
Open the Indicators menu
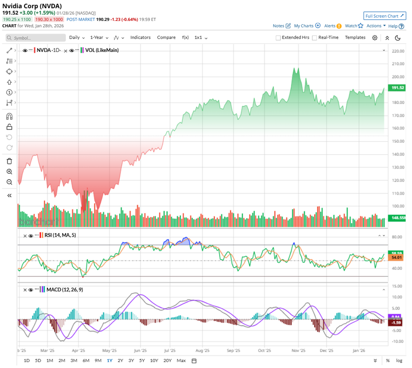(x=140, y=37)
